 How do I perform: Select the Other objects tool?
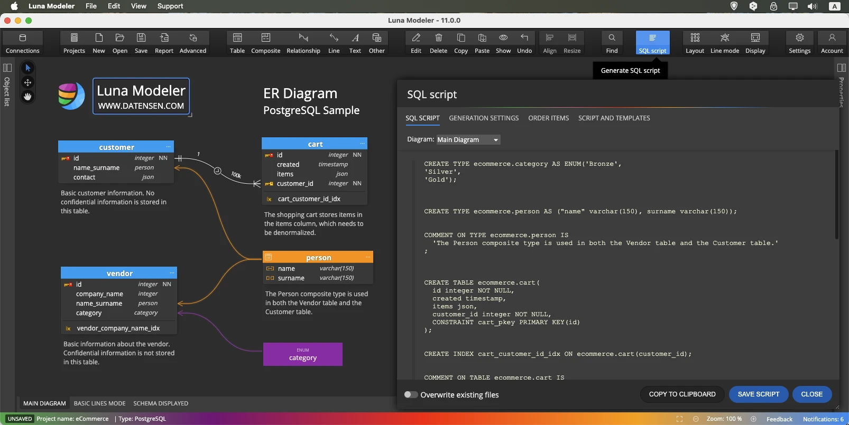pos(377,43)
